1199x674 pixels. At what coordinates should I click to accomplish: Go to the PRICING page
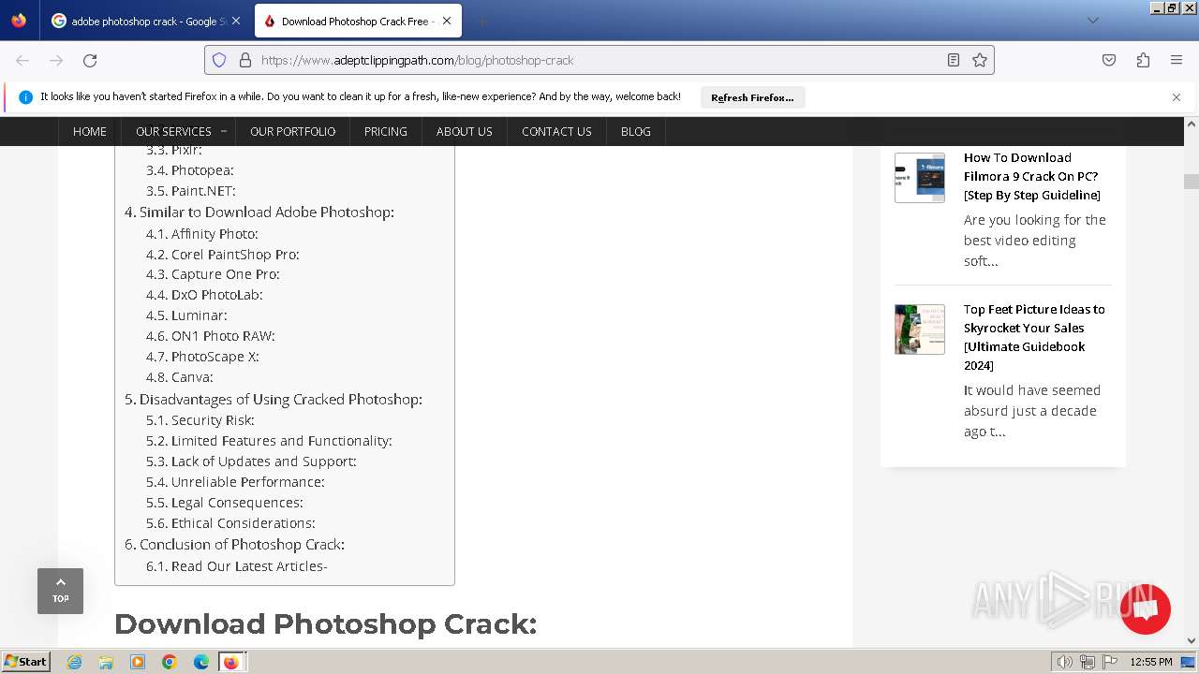pos(386,131)
